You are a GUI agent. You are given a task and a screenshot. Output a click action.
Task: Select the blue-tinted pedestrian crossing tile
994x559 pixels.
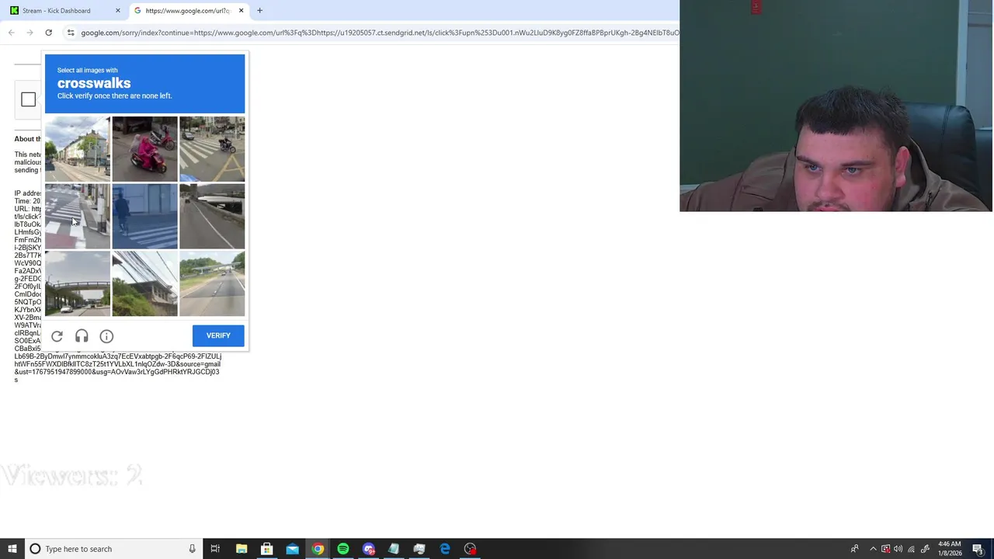click(x=144, y=217)
